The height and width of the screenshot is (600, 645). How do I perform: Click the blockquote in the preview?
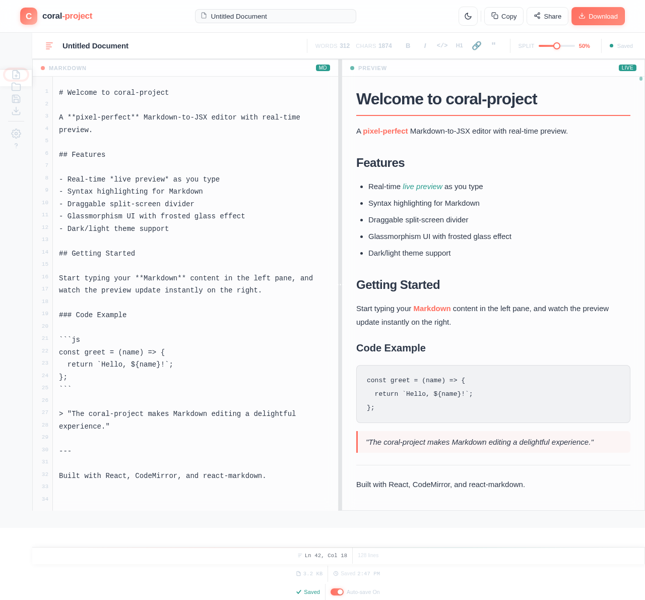493,442
